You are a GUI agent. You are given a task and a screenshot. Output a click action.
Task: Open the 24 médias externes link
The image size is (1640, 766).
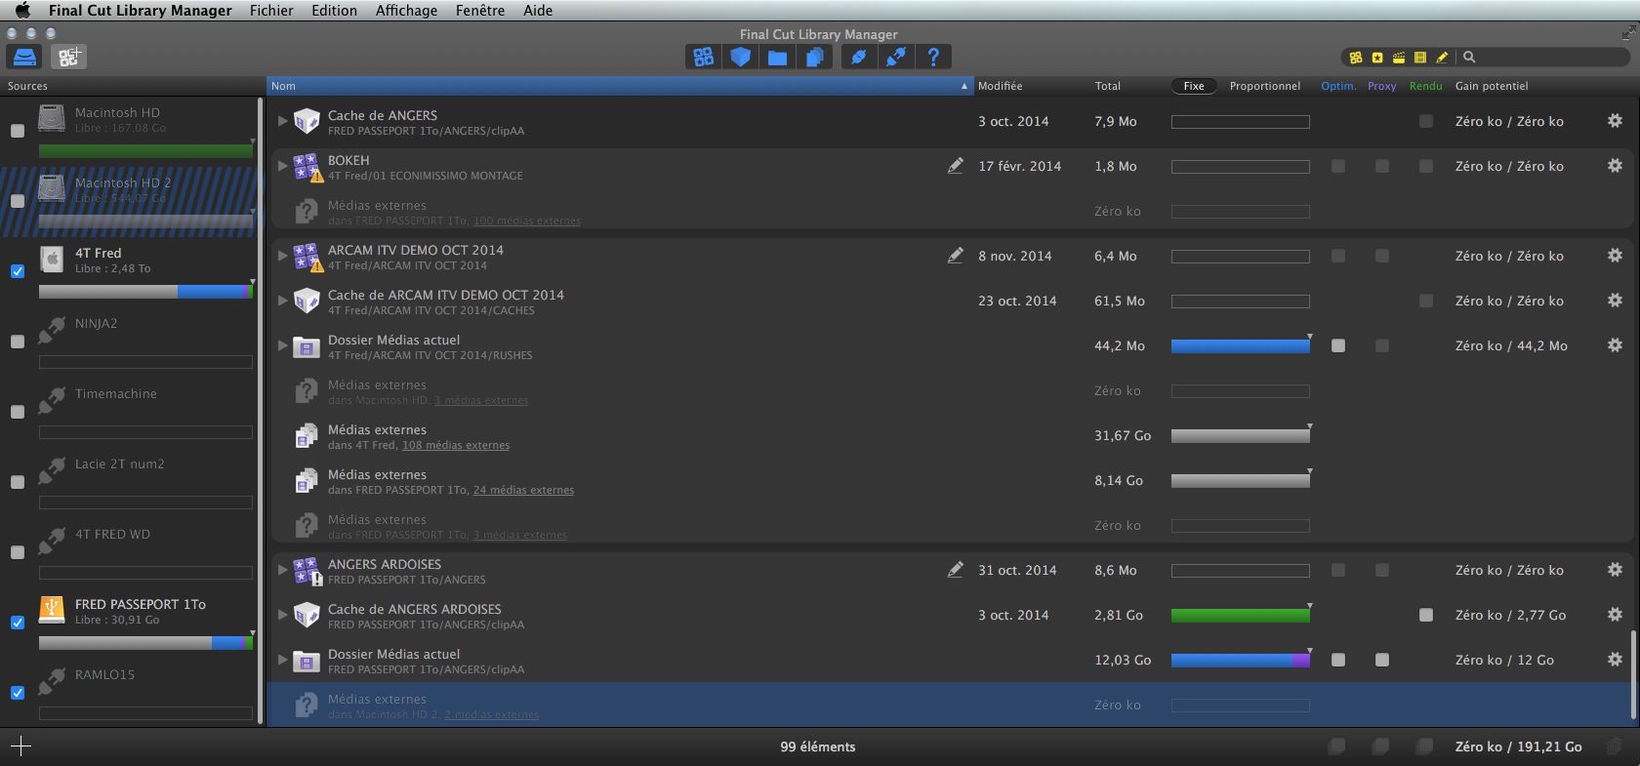(523, 491)
